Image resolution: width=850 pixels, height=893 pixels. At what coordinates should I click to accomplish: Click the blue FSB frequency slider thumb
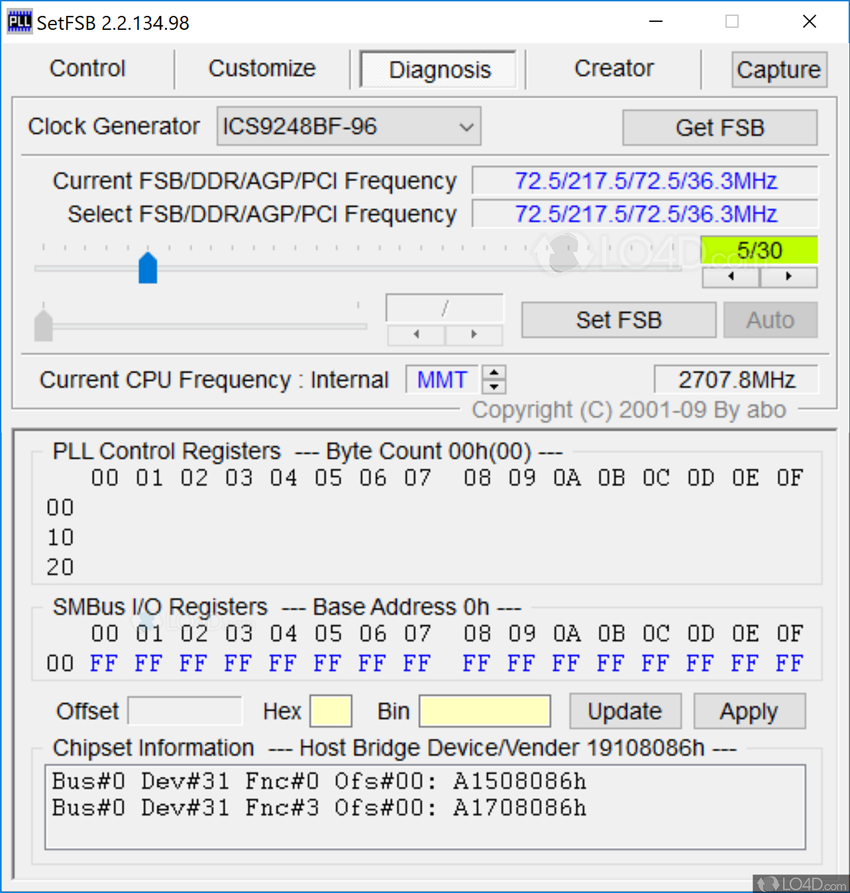point(148,268)
